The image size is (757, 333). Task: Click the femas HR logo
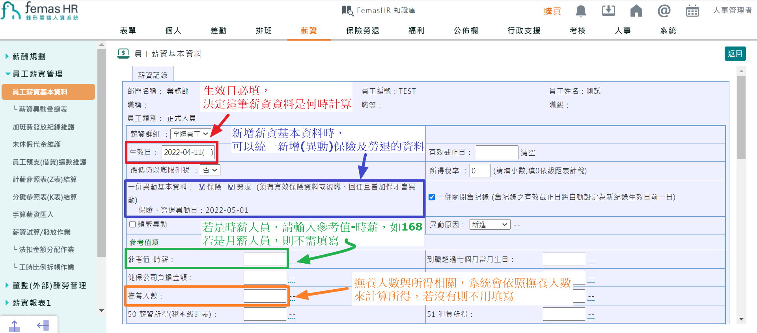click(39, 11)
